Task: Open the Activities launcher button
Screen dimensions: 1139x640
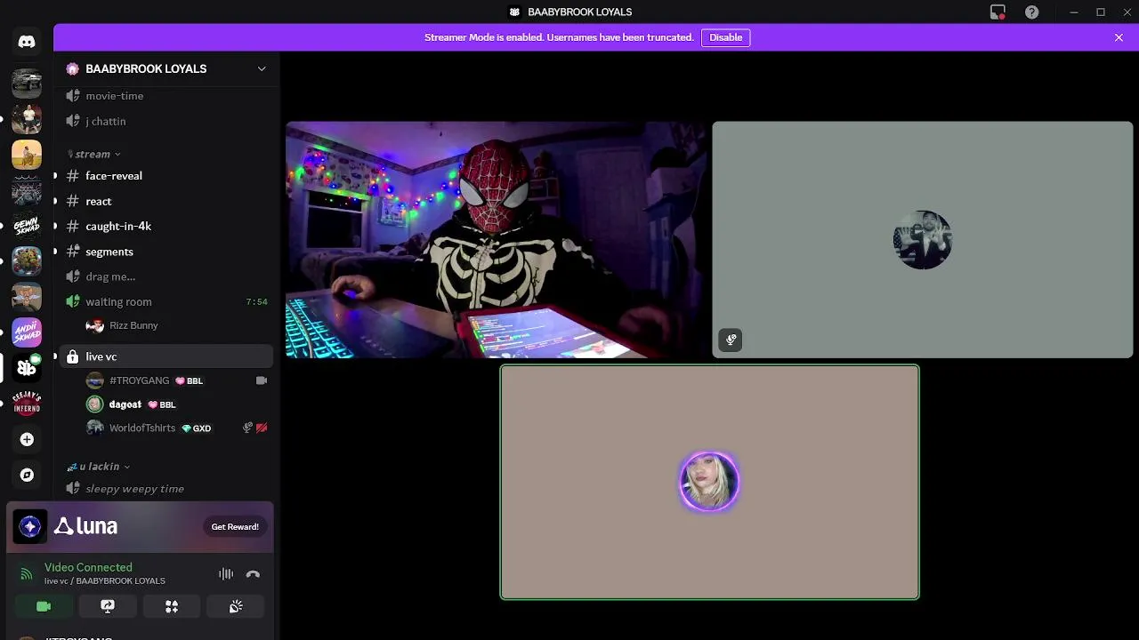Action: (x=172, y=606)
